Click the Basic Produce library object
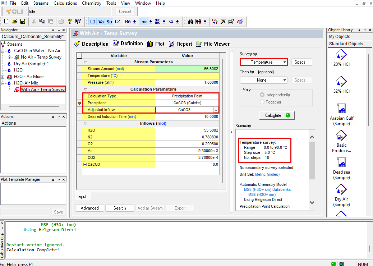The image size is (373, 266). (341, 142)
